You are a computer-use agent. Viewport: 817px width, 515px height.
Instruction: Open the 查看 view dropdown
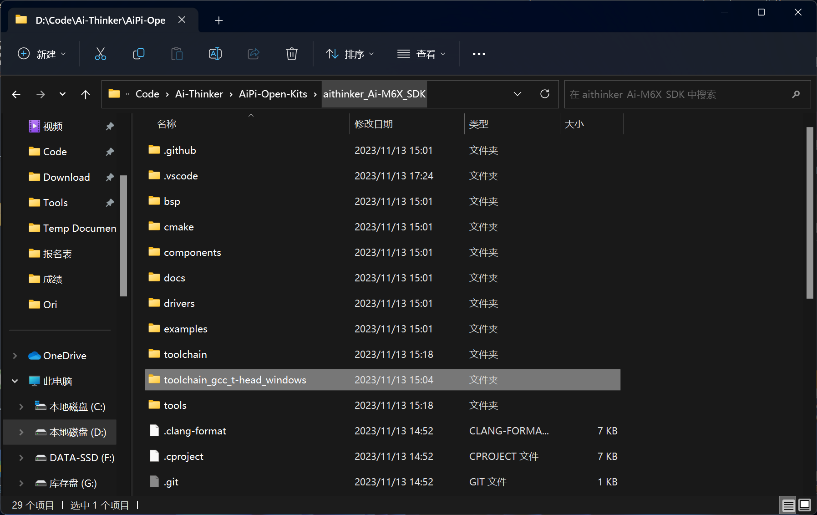pos(421,54)
